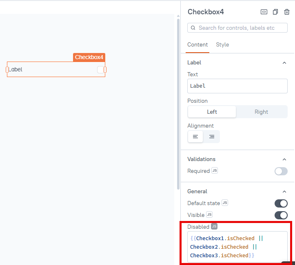The width and height of the screenshot is (295, 265).
Task: Check the checkbox on the canvas widget
Action: pos(100,70)
